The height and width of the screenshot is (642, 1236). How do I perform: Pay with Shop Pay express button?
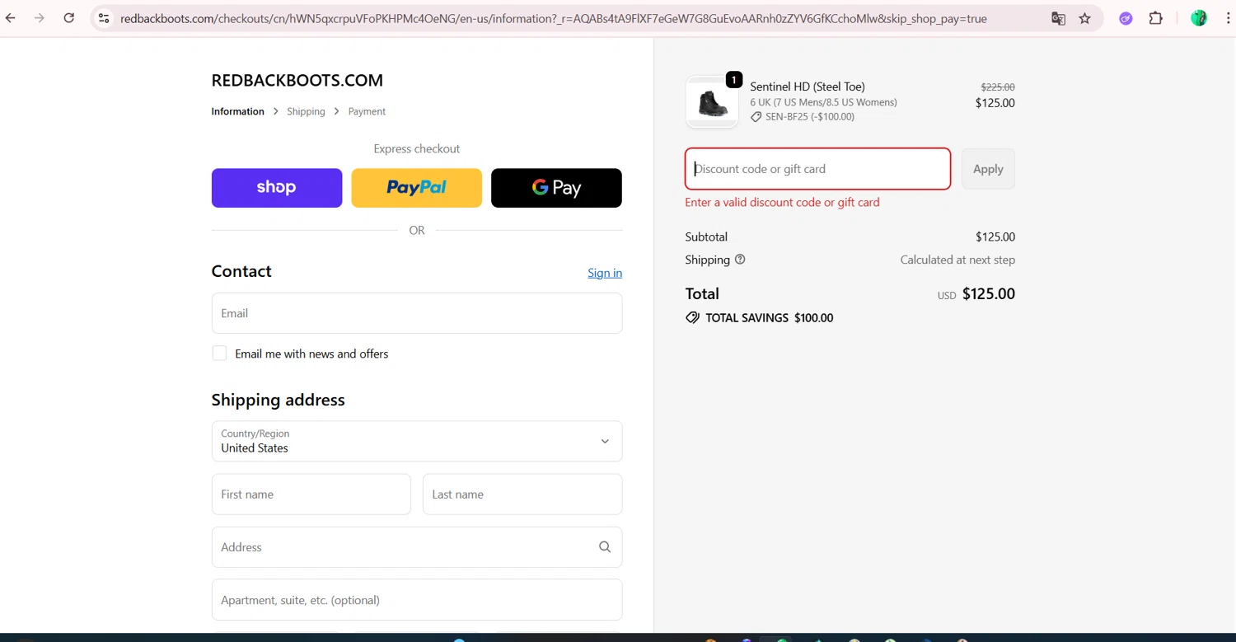coord(277,188)
